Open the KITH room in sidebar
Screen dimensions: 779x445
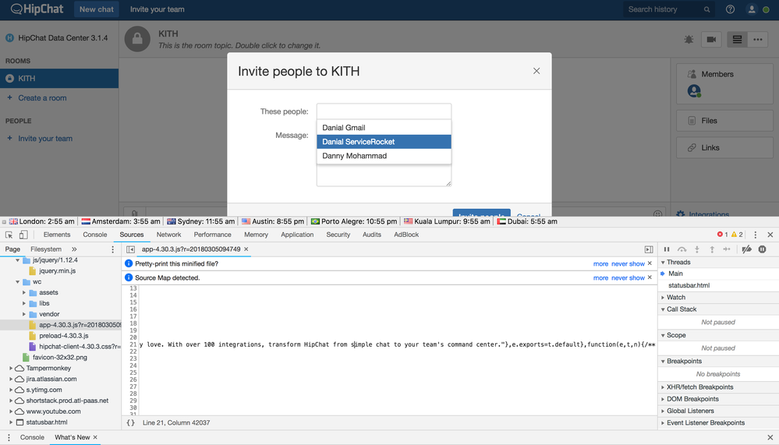(x=59, y=79)
